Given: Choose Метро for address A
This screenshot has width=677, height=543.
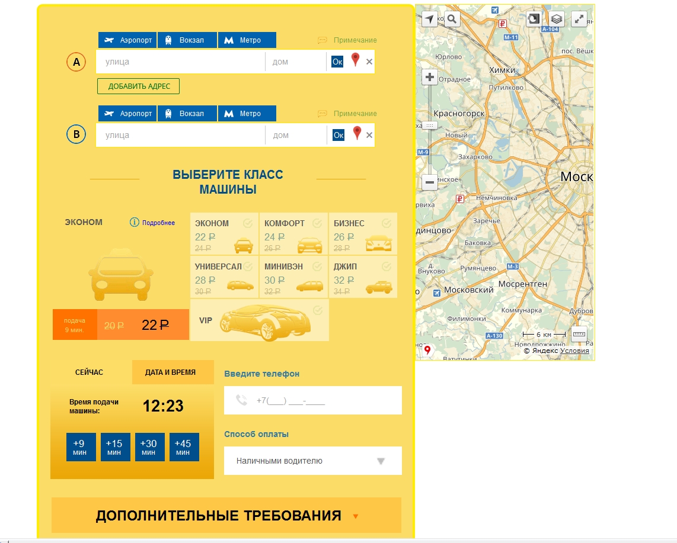Looking at the screenshot, I should (247, 40).
